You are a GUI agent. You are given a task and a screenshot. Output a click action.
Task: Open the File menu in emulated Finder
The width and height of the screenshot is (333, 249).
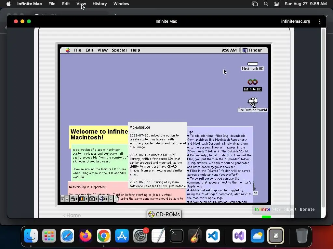tap(77, 50)
